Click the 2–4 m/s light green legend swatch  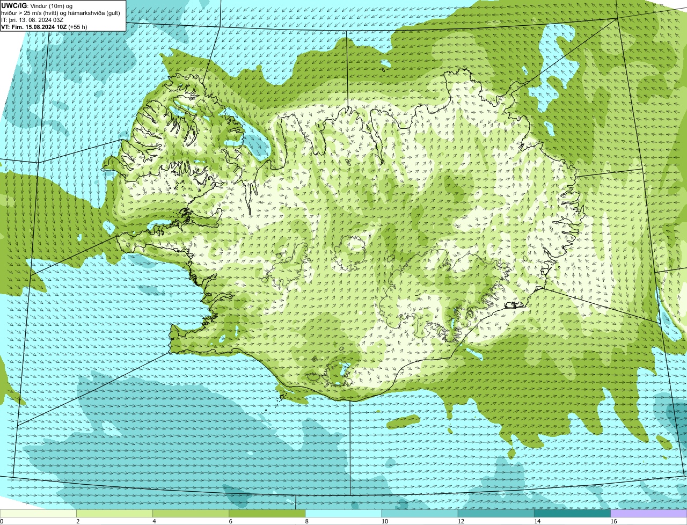(x=115, y=513)
